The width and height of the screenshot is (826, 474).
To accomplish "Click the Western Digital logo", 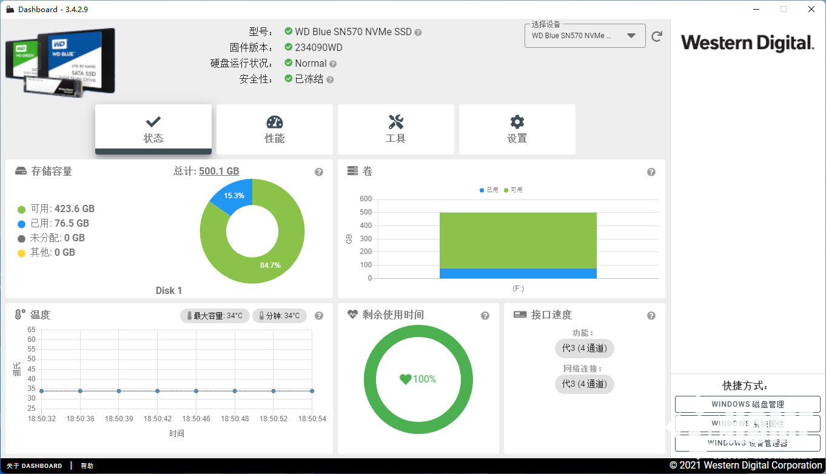I will 747,43.
